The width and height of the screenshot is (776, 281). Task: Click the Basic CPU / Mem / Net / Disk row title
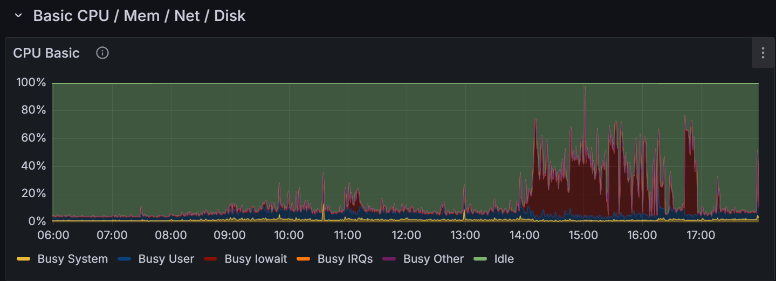(x=139, y=16)
